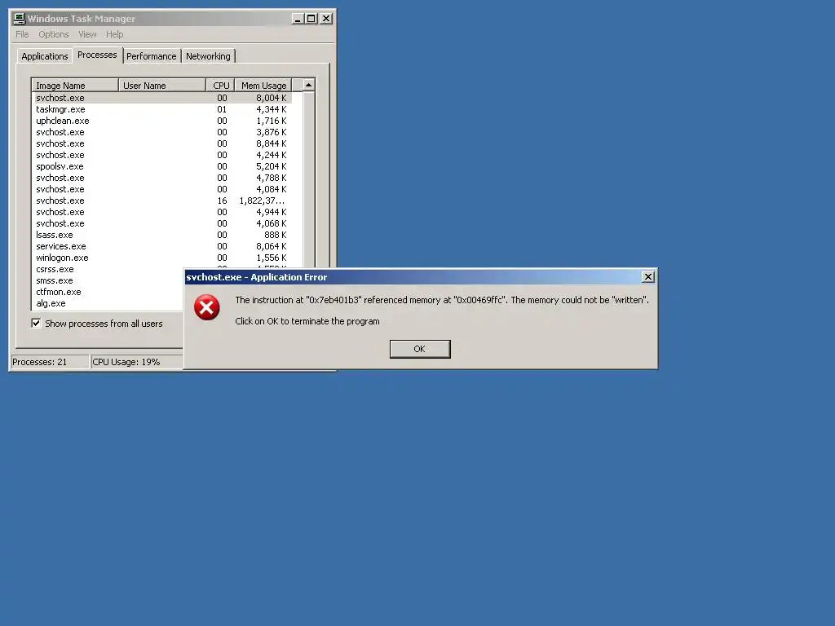
Task: Sort by Mem Usage column header
Action: click(263, 85)
